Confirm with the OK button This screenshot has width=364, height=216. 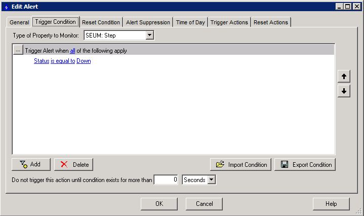click(x=159, y=204)
